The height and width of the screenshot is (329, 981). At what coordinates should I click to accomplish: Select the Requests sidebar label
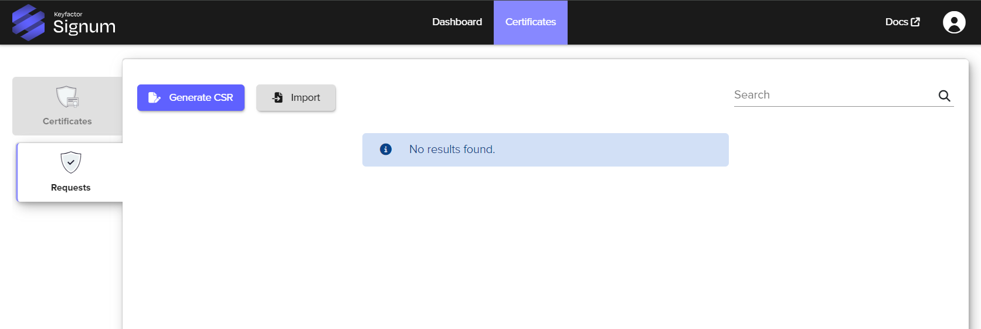[70, 188]
